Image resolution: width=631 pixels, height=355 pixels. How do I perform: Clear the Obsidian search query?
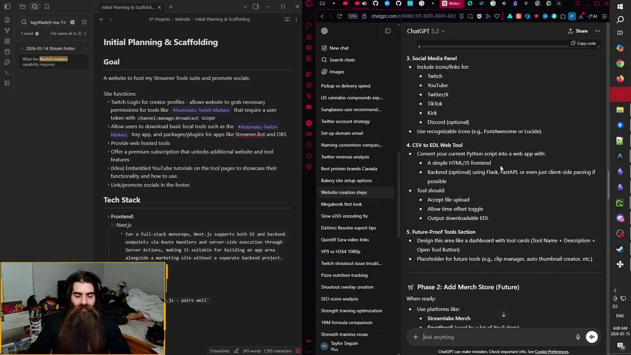(x=72, y=22)
